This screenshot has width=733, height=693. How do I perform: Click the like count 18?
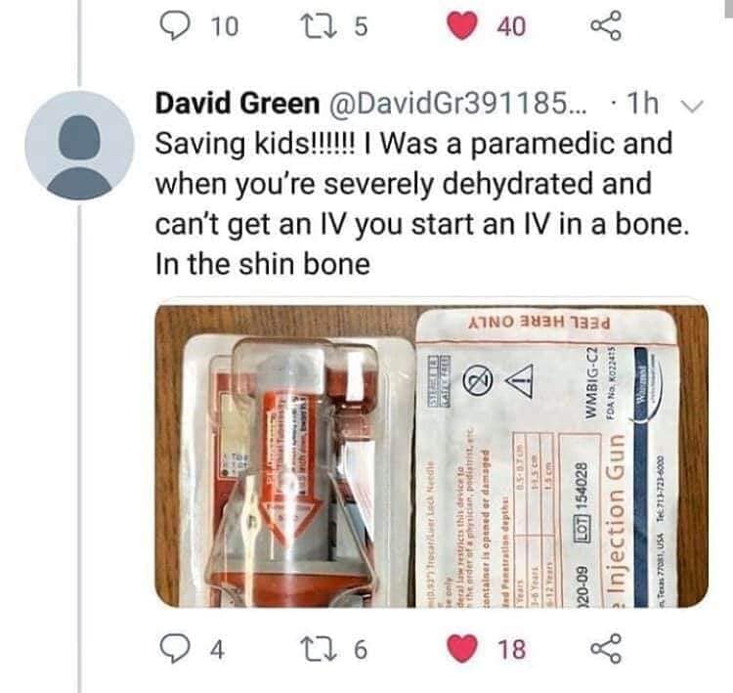[x=511, y=650]
